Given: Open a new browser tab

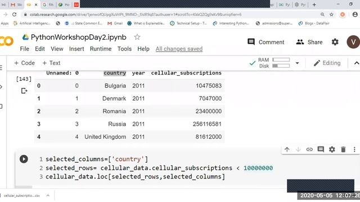Looking at the screenshot, I should [314, 4].
